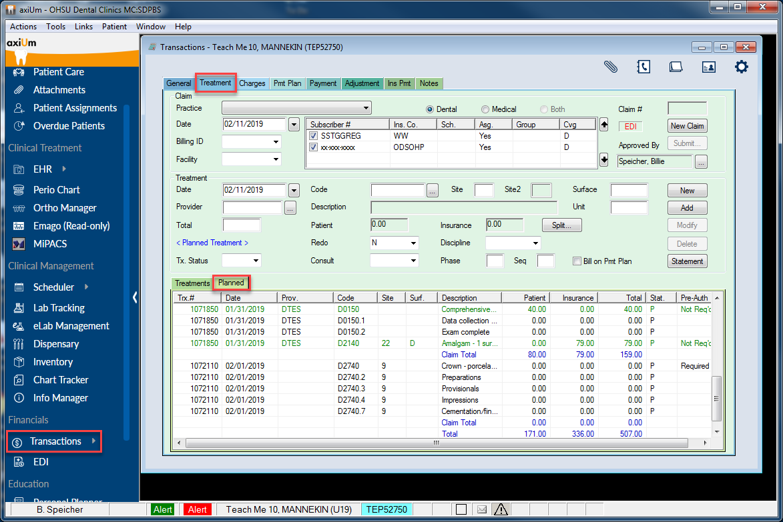This screenshot has height=522, width=783.
Task: Click the New Claim button
Action: point(687,126)
